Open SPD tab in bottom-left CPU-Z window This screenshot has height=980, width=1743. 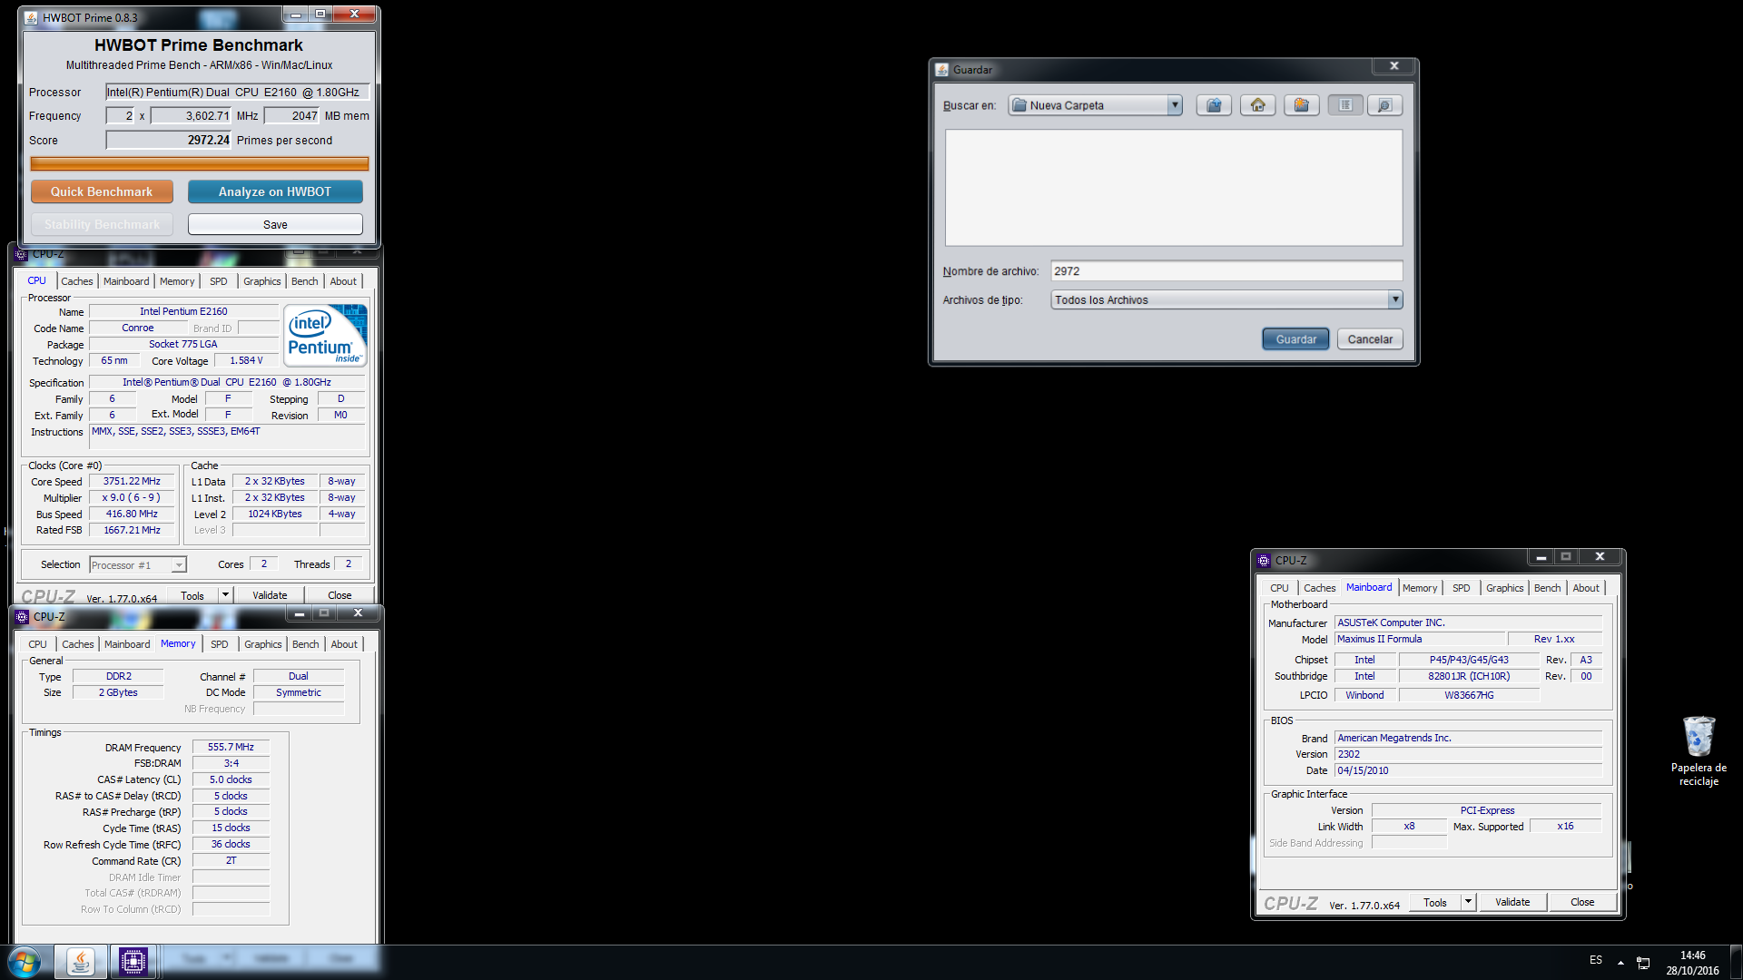(x=220, y=644)
